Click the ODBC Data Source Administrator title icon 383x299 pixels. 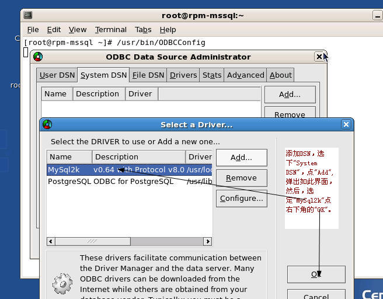point(38,57)
